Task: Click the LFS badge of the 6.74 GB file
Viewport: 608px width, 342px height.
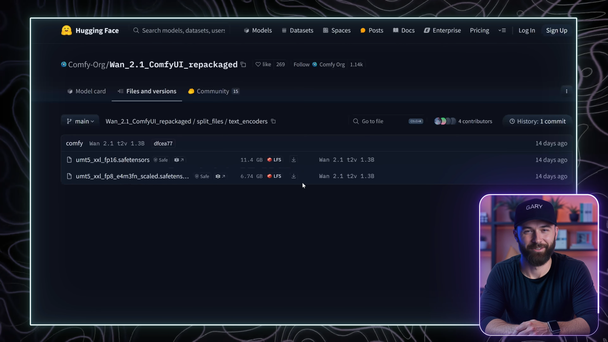Action: (274, 176)
